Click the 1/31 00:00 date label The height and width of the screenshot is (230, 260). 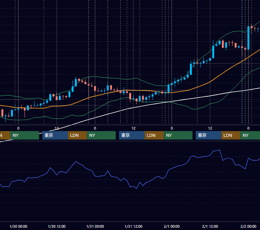pos(95,226)
